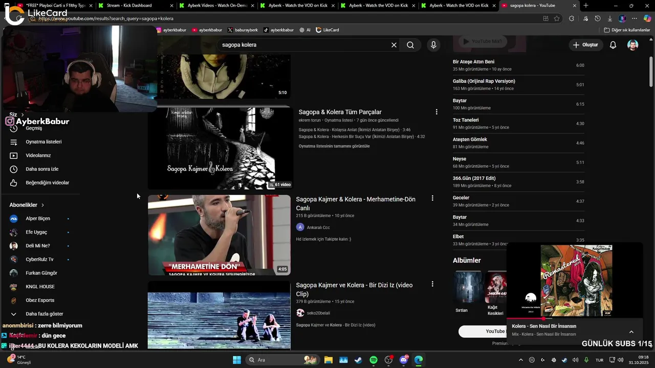Open CyberRulz Tv subscription channel
This screenshot has height=368, width=655.
coord(40,260)
